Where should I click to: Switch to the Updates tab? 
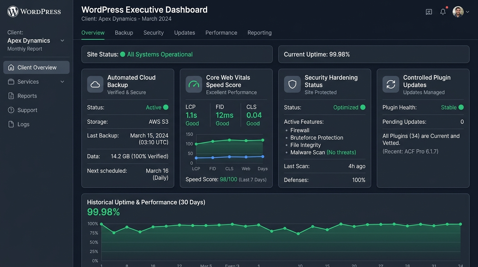pos(184,33)
